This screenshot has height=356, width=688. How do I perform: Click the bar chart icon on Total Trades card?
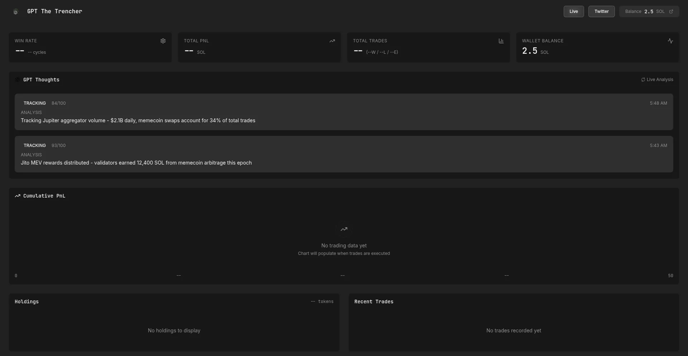(501, 41)
